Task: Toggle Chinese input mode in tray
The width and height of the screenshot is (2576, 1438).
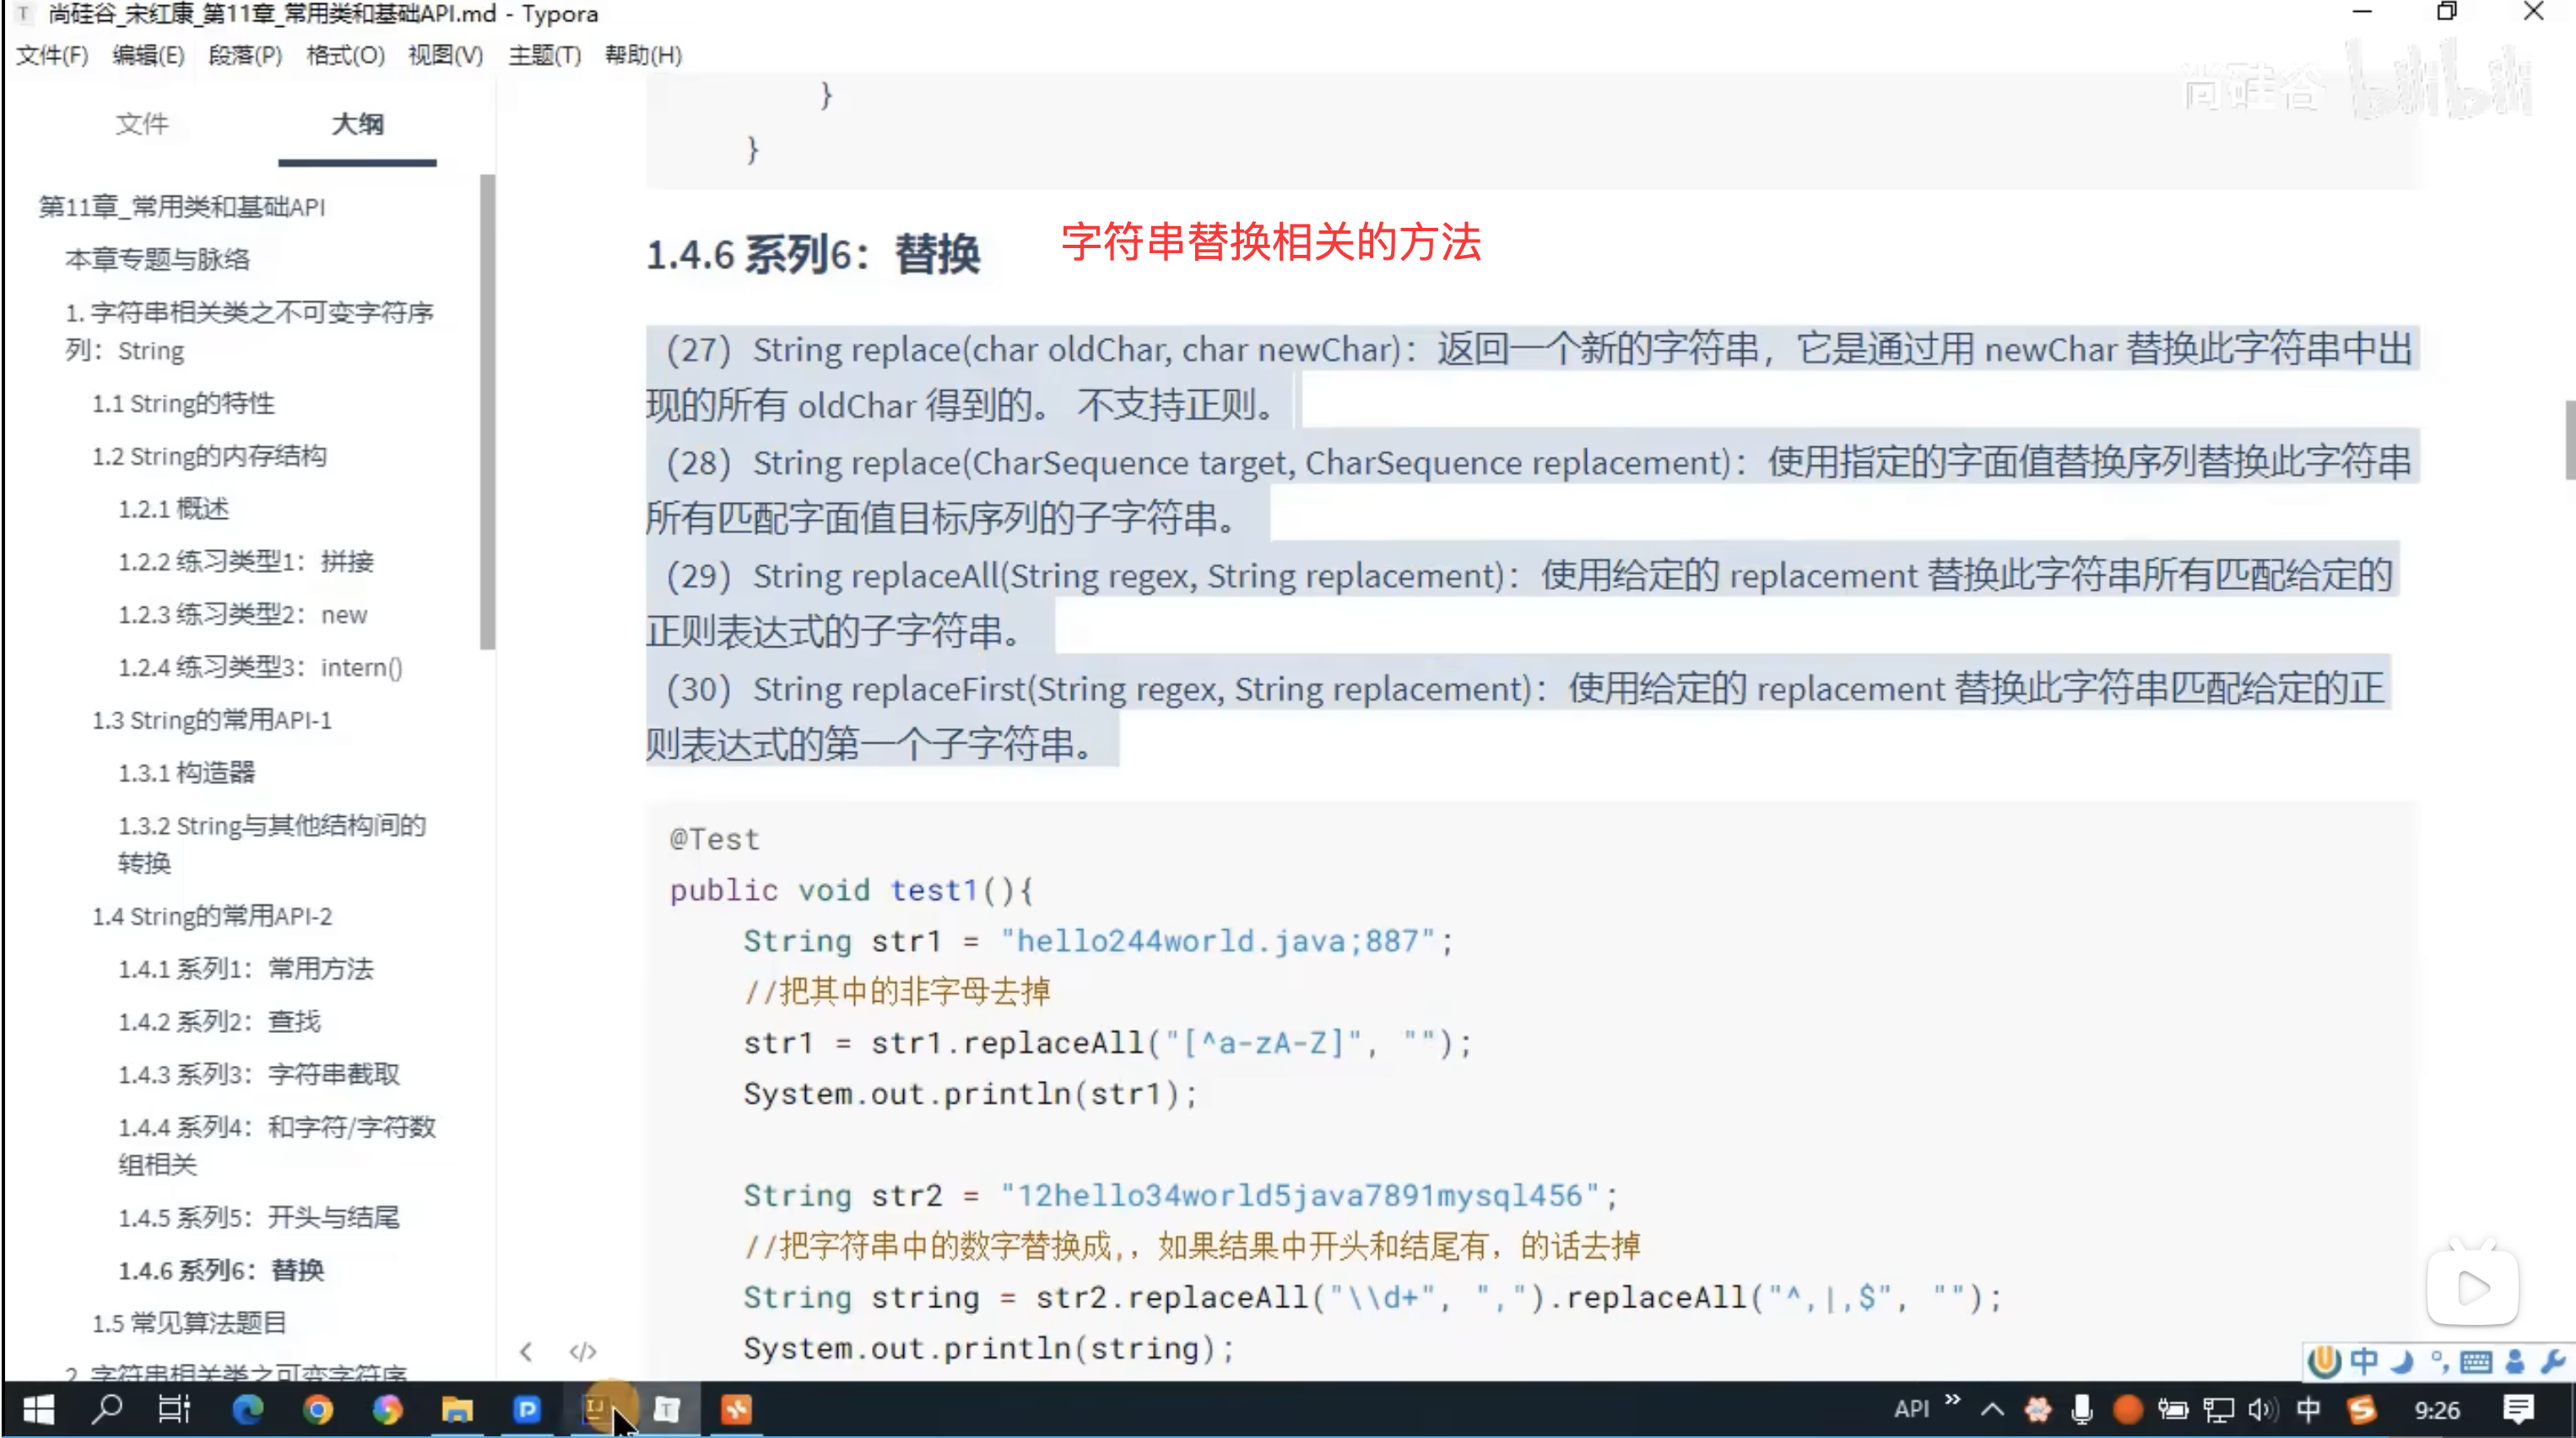Action: 2308,1410
